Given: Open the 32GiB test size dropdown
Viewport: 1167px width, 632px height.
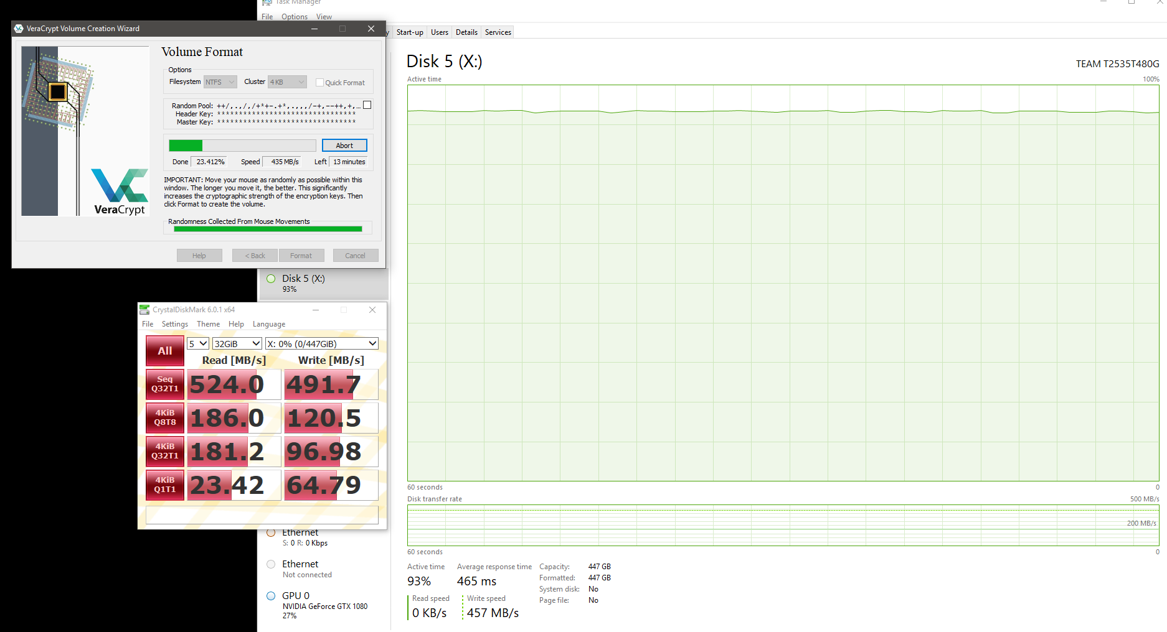Looking at the screenshot, I should coord(237,343).
